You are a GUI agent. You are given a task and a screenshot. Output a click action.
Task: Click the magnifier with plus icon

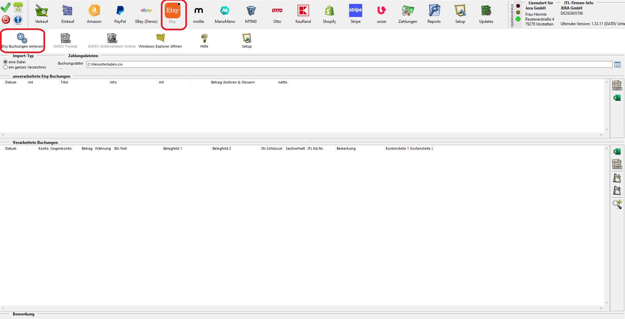[x=617, y=204]
